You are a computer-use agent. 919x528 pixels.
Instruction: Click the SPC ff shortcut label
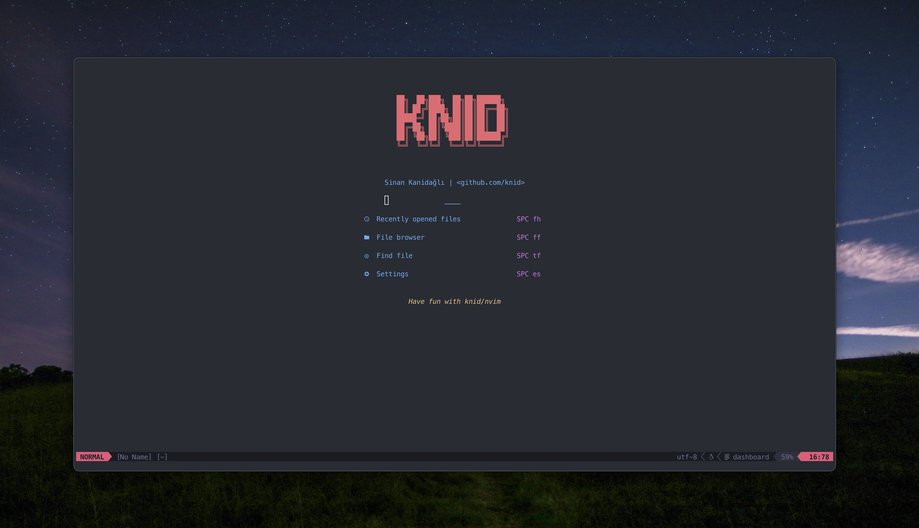point(528,237)
